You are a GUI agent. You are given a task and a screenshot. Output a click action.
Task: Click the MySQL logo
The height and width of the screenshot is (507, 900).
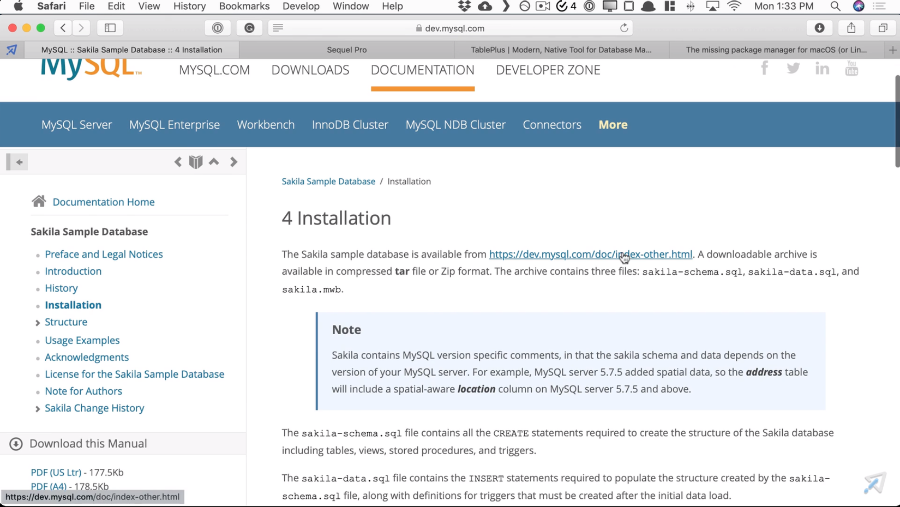(91, 69)
